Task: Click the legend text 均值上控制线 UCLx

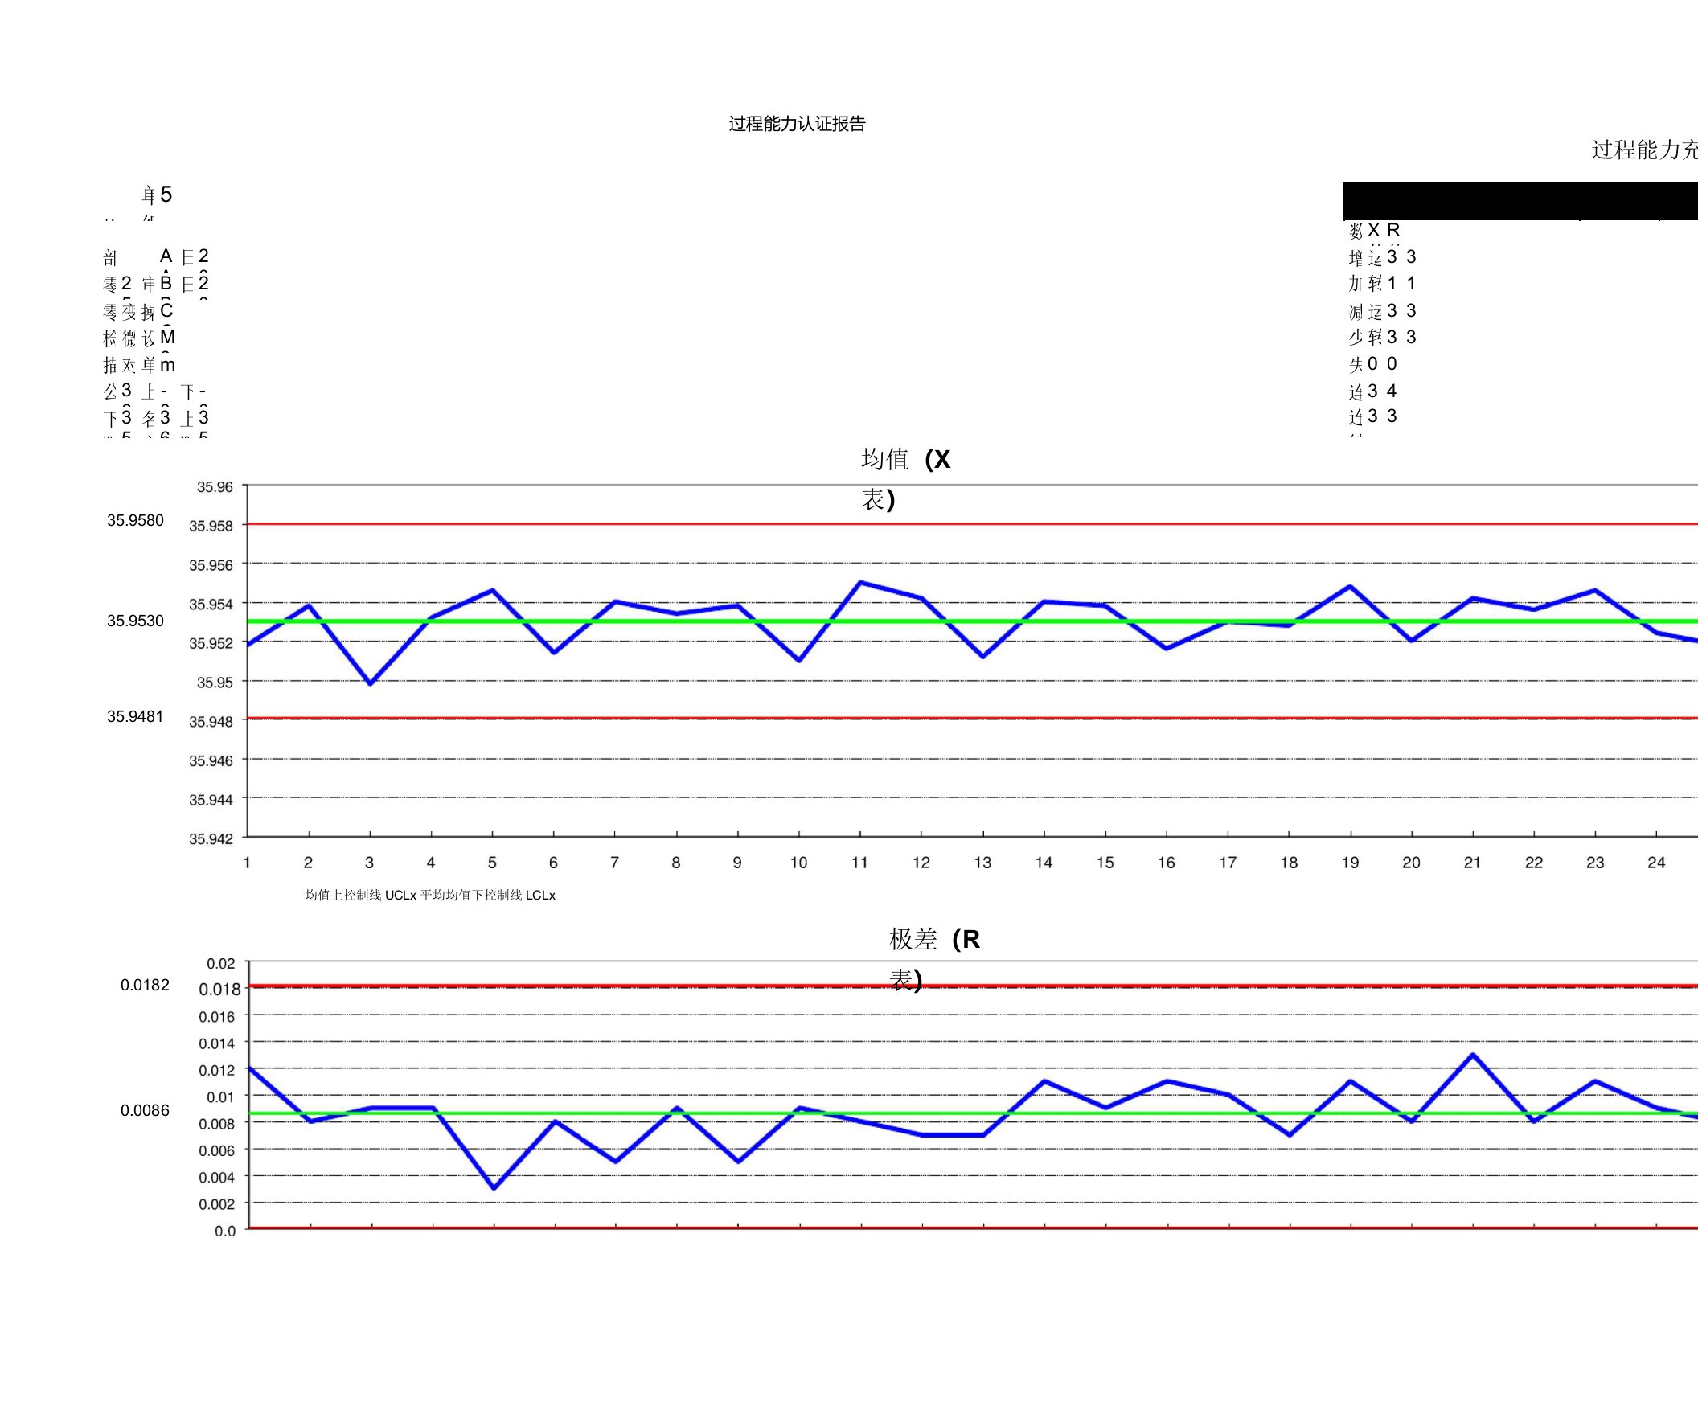Action: pyautogui.click(x=361, y=895)
